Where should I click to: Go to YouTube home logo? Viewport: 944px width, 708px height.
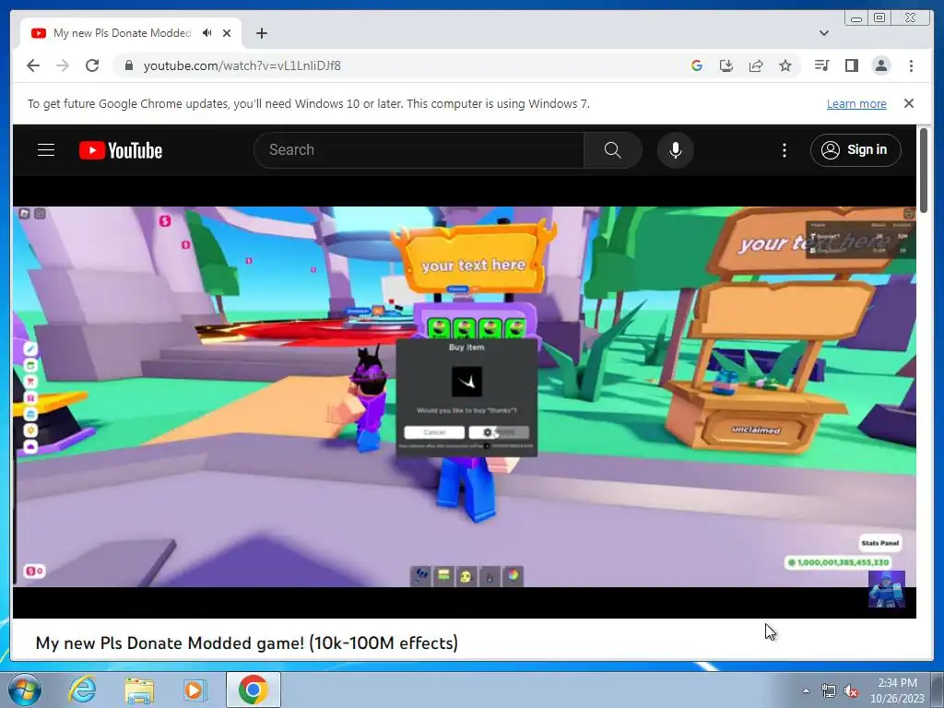tap(121, 150)
